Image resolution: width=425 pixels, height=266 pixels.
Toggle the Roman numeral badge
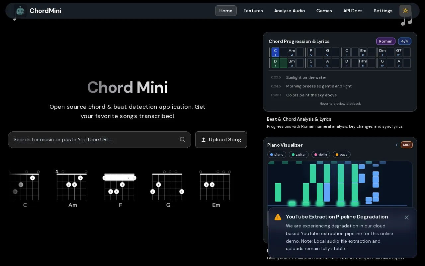click(x=385, y=41)
